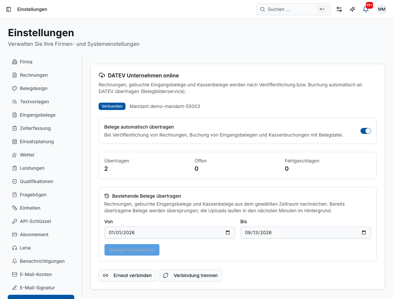Screen dimensions: 393x299
Task: Open the AI sparkle assistant icon
Action: (353, 9)
